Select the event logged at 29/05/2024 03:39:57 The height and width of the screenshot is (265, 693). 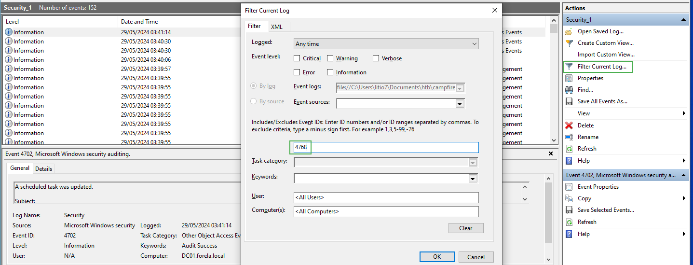coord(146,69)
